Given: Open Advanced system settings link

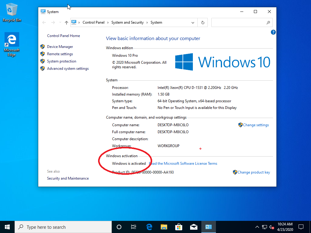Looking at the screenshot, I should coord(68,69).
